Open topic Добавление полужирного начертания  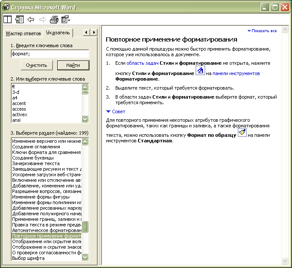point(46,214)
